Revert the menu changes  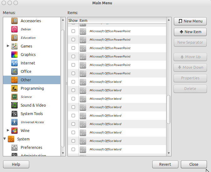click(165, 164)
